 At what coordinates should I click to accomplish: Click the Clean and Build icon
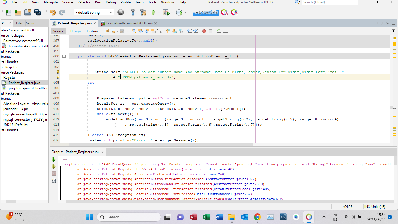[143, 13]
